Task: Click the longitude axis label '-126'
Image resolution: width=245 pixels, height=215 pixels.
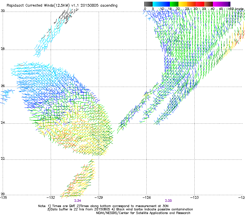Action: click(x=147, y=197)
